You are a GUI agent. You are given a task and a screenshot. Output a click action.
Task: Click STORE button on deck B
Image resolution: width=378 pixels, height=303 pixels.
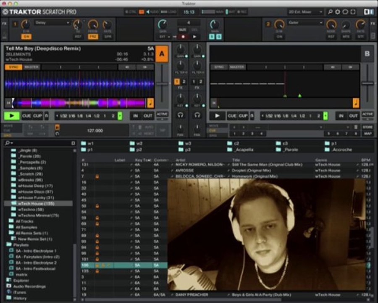(367, 127)
